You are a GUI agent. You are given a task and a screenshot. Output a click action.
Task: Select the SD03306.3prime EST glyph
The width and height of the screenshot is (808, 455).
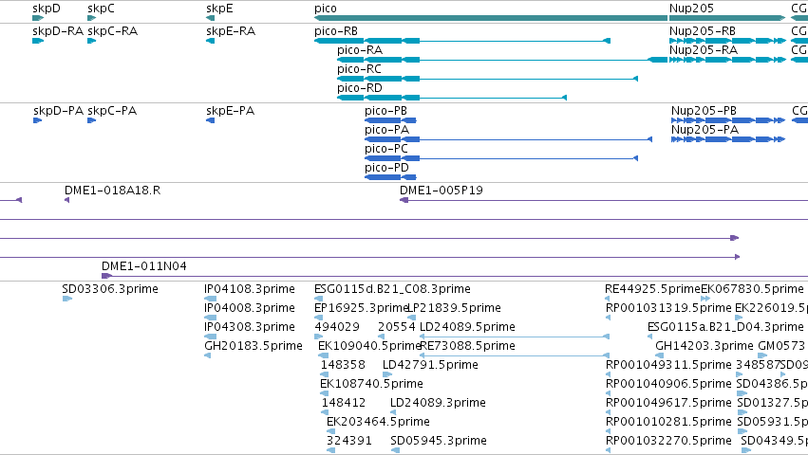tap(67, 299)
